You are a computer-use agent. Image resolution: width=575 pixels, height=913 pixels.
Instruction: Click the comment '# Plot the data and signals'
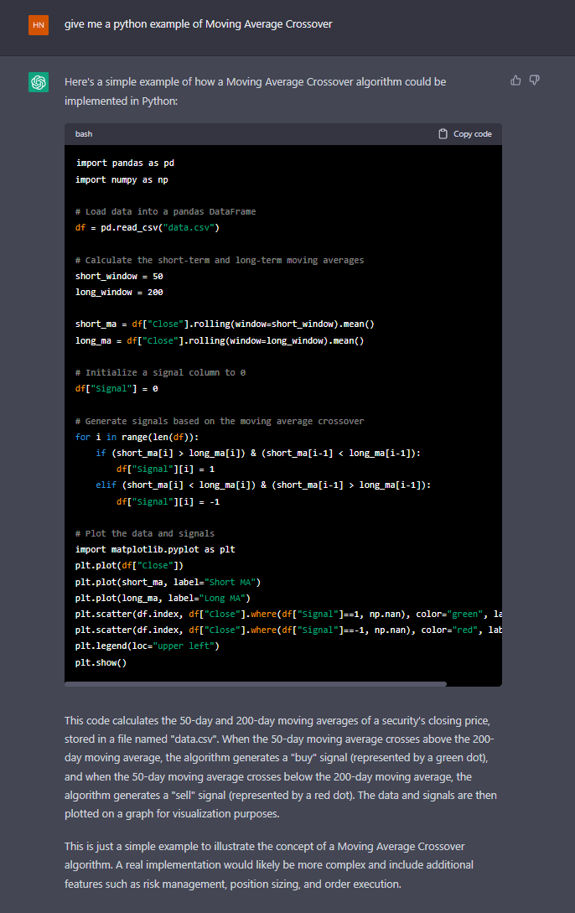click(144, 534)
